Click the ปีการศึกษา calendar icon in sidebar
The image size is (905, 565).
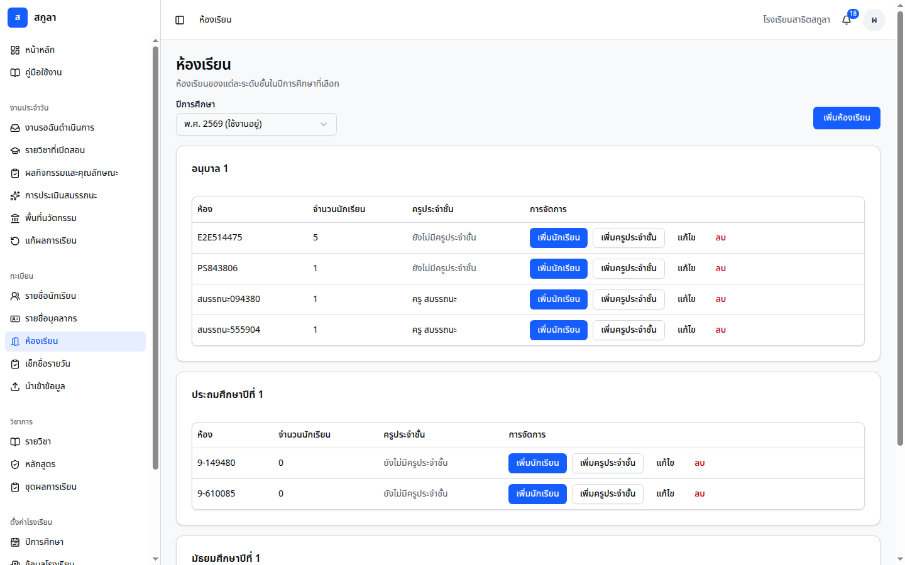15,542
